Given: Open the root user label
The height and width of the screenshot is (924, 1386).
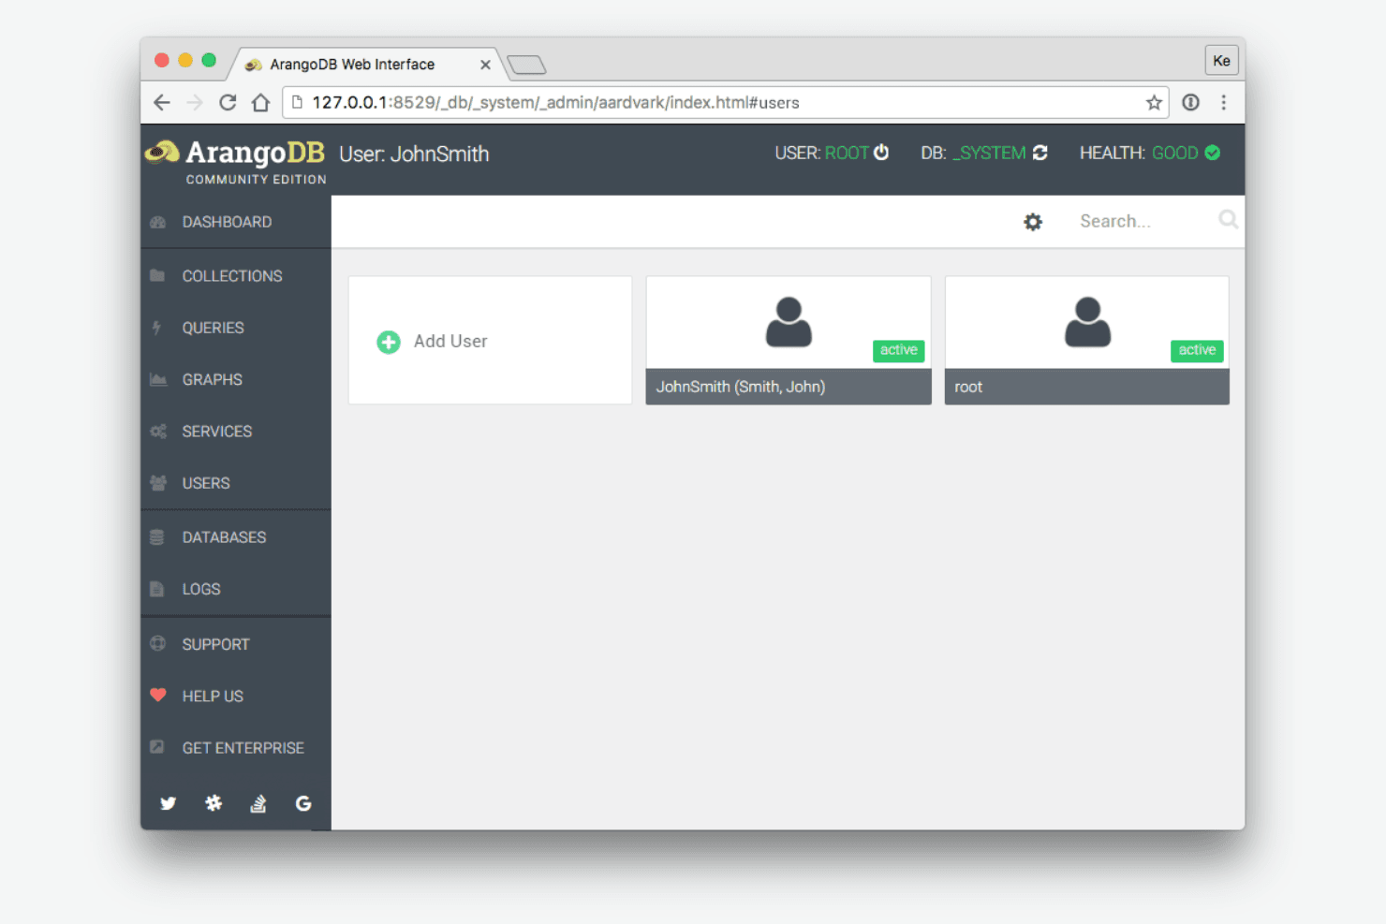Looking at the screenshot, I should pos(968,387).
